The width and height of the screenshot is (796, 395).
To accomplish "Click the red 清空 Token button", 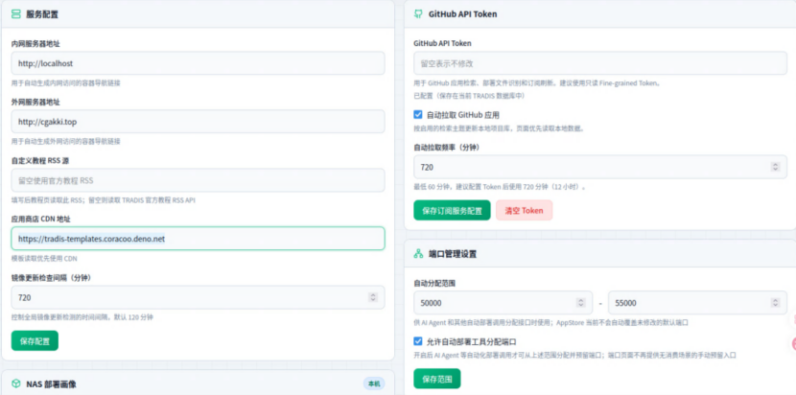I will pos(524,210).
